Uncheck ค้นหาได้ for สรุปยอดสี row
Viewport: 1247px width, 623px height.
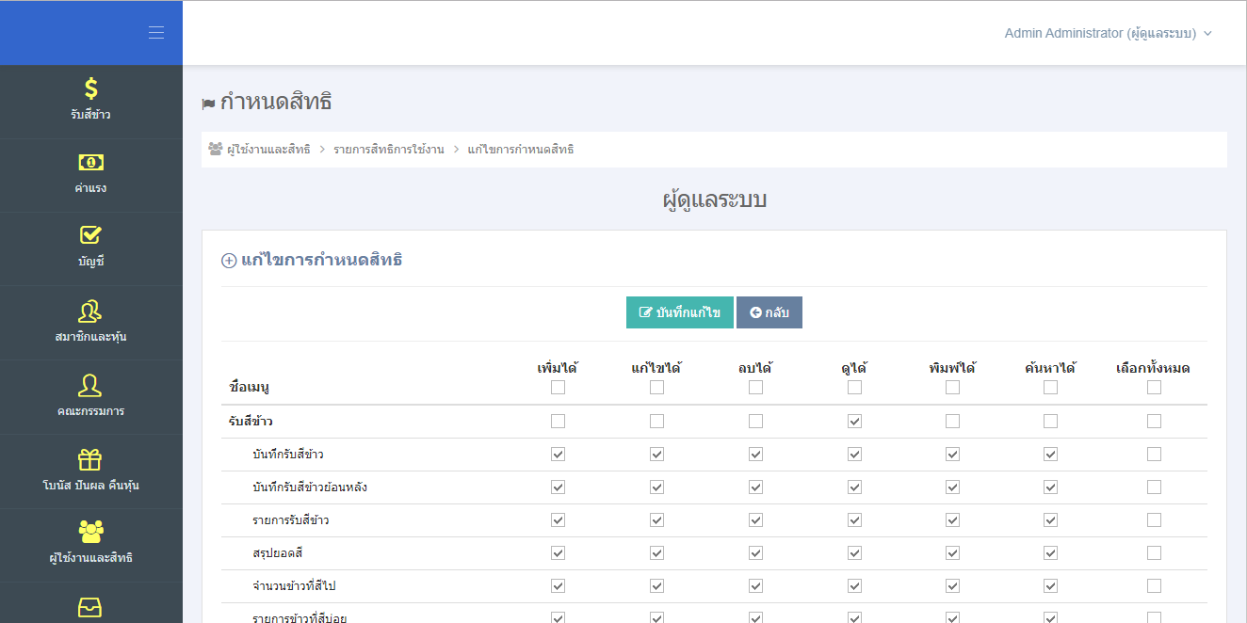tap(1050, 553)
